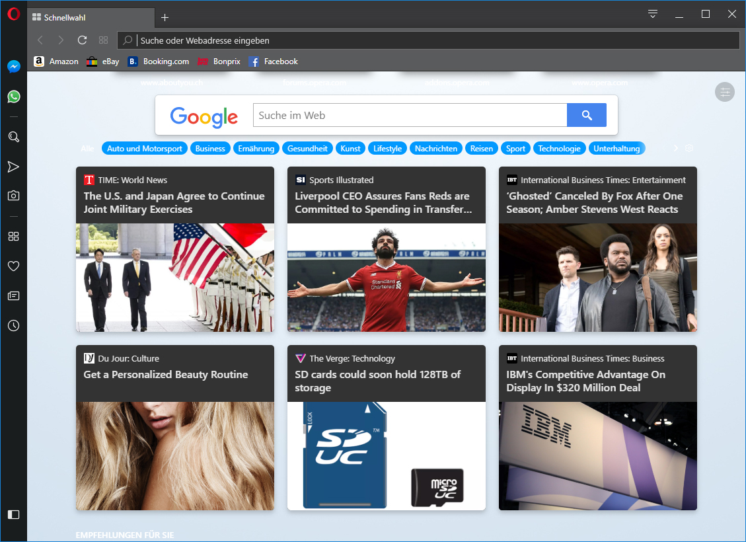746x542 pixels.
Task: Open the Bonprix bookmark
Action: 219,61
